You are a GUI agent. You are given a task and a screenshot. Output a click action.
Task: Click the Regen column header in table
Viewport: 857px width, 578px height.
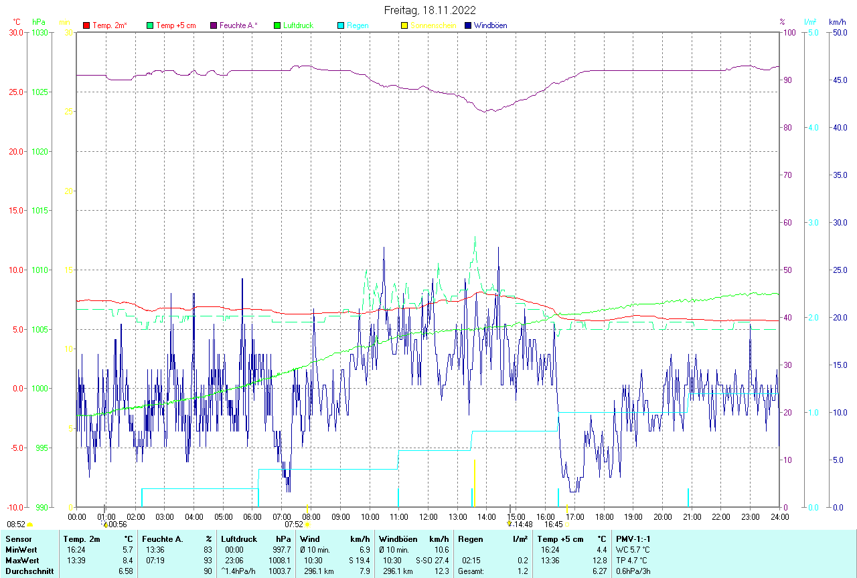(470, 539)
